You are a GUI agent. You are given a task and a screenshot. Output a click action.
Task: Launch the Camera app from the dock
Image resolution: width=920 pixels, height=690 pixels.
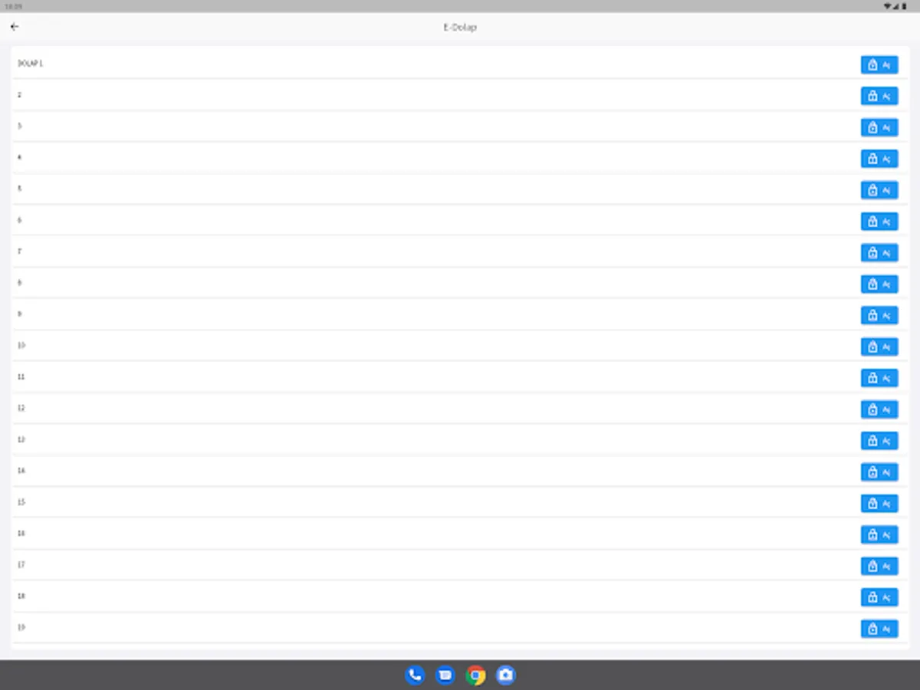tap(505, 675)
